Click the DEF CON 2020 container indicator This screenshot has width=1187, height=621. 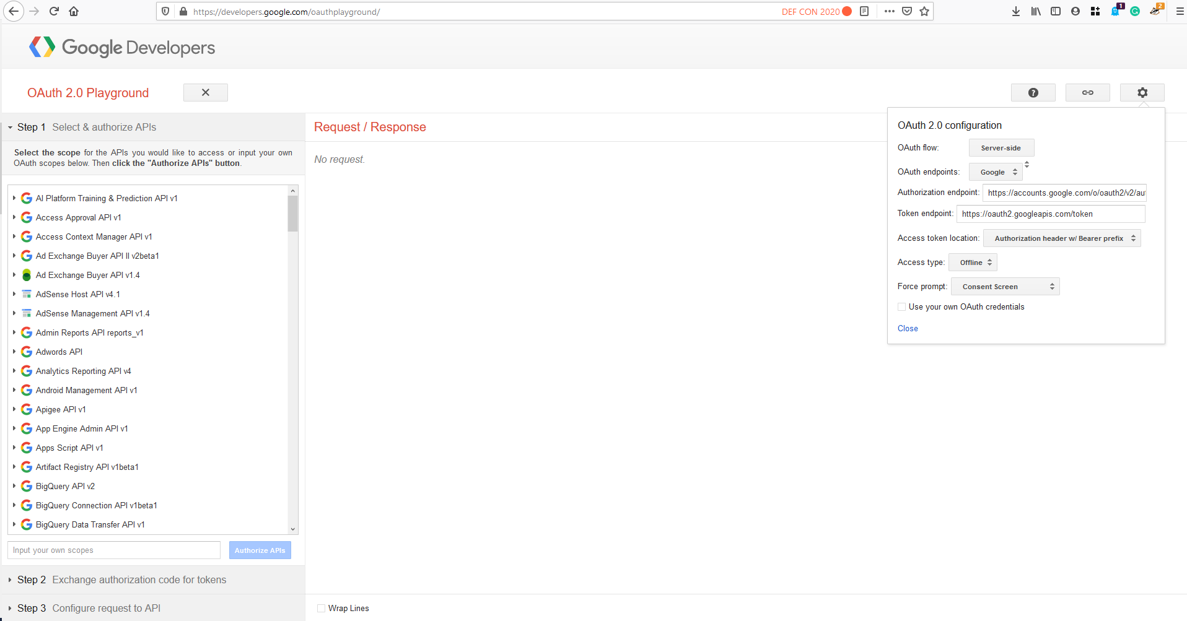(x=817, y=11)
